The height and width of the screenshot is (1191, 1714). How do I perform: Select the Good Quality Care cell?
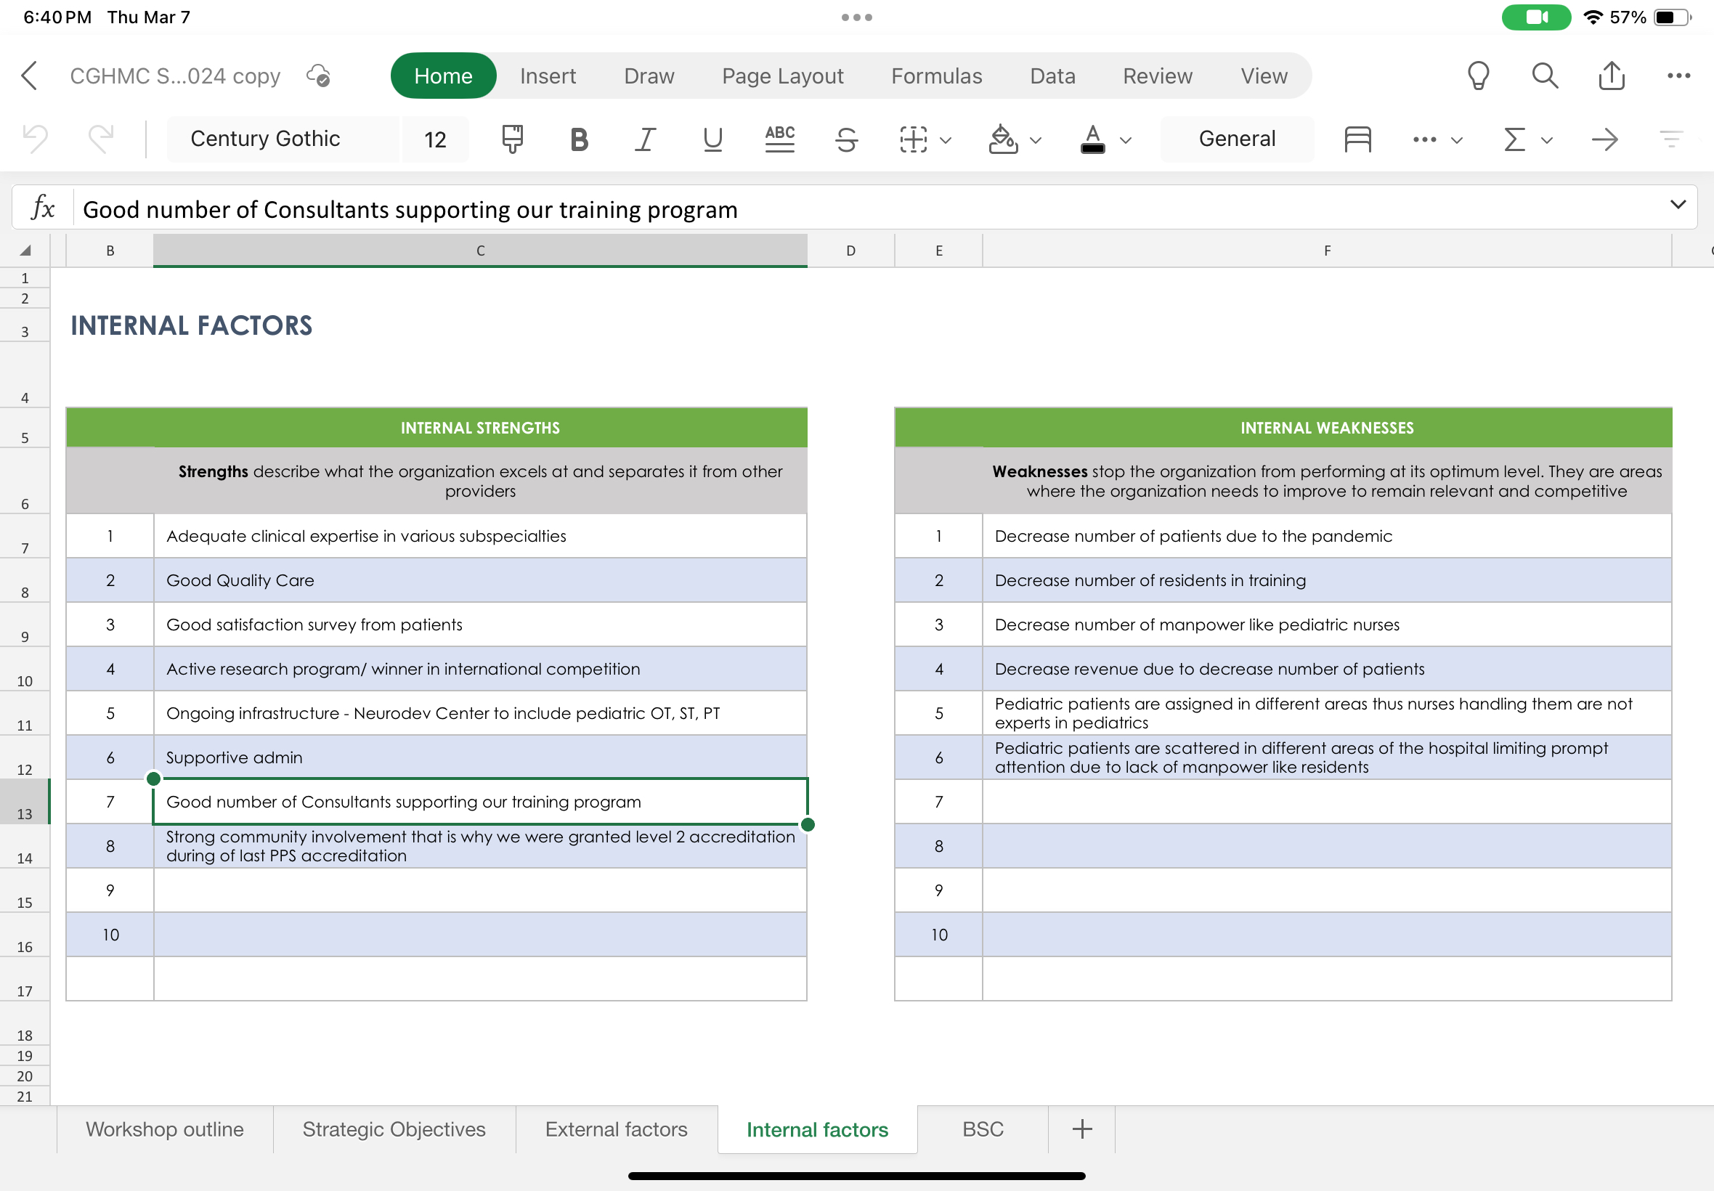[x=480, y=580]
